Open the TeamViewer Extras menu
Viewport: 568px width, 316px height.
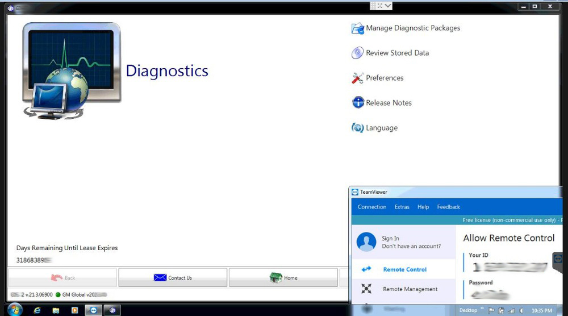point(402,207)
